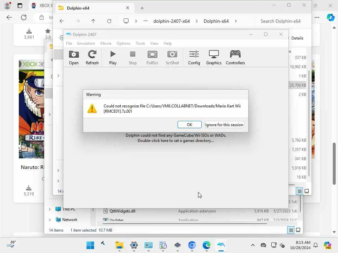Screen dimensions: 338x253
Task: Switch back Explorer to details view
Action: tap(291, 230)
